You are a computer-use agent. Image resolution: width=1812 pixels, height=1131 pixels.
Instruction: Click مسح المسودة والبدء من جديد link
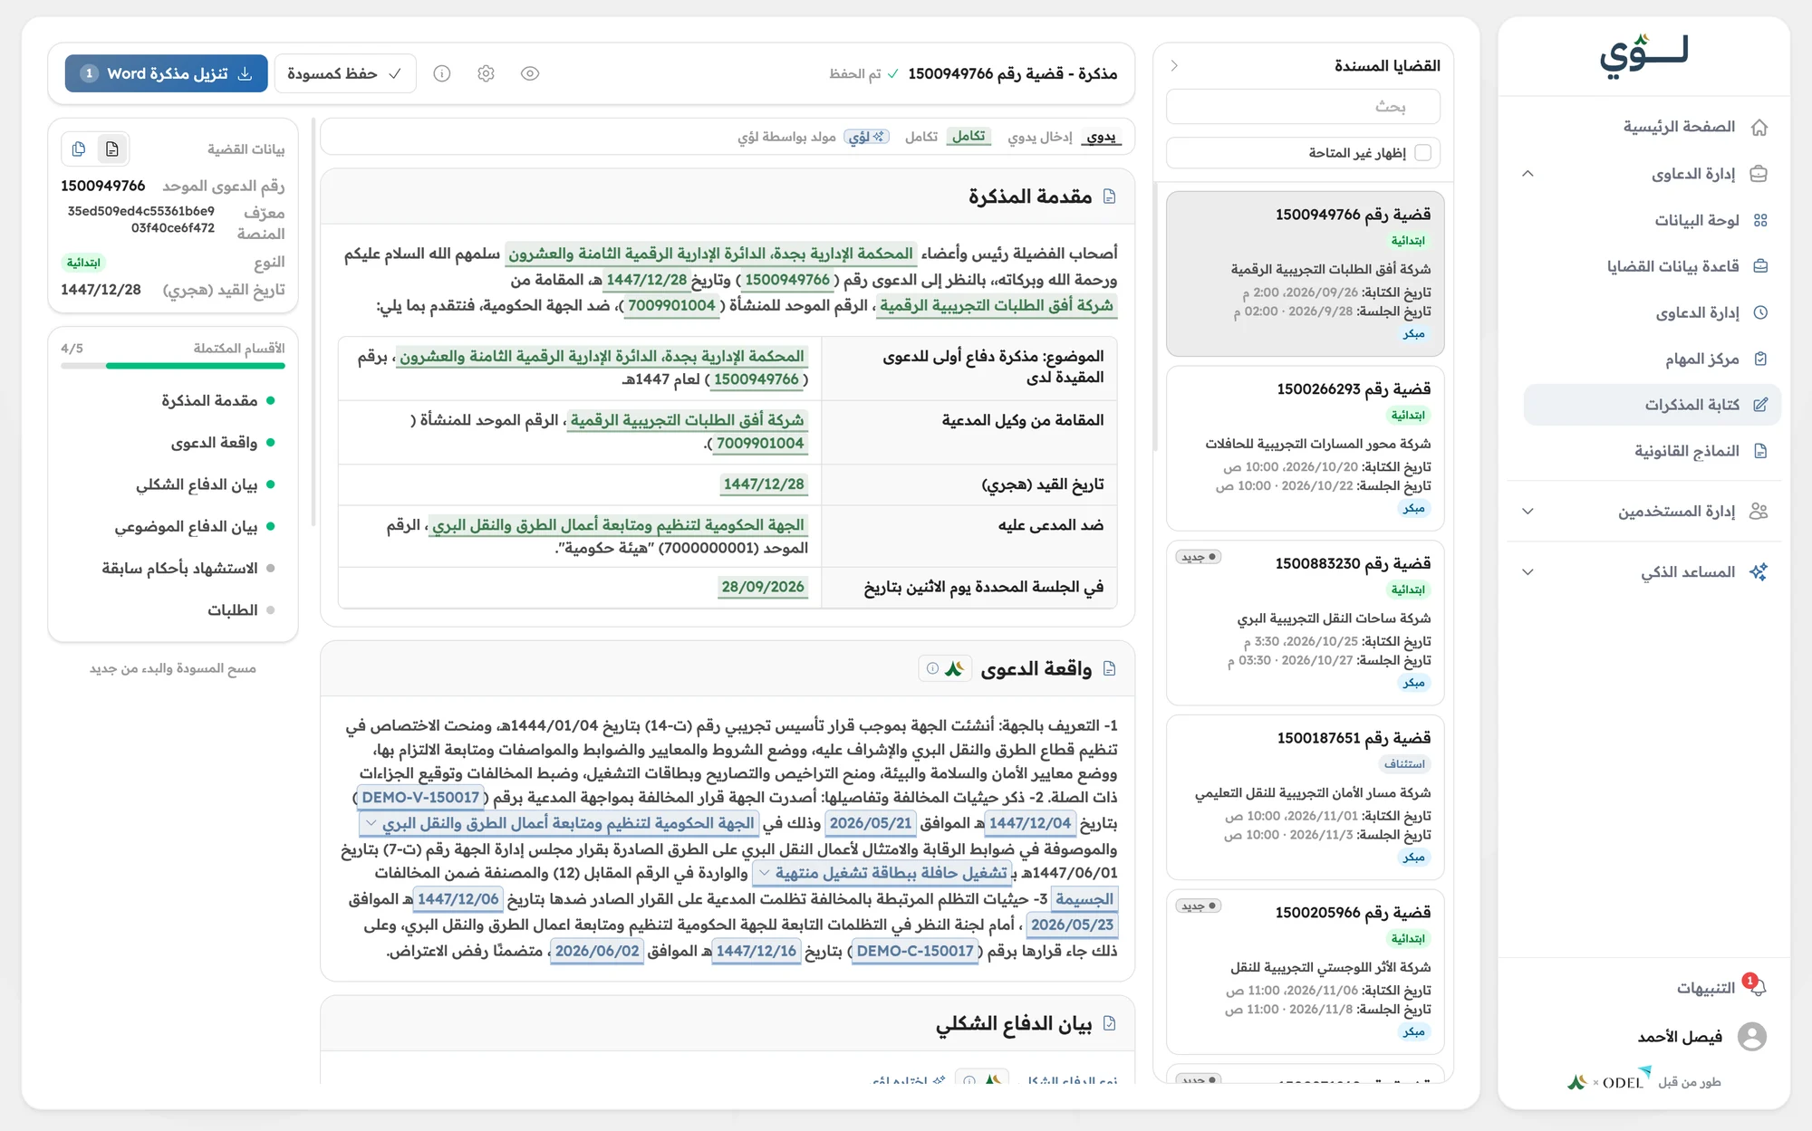pos(172,668)
